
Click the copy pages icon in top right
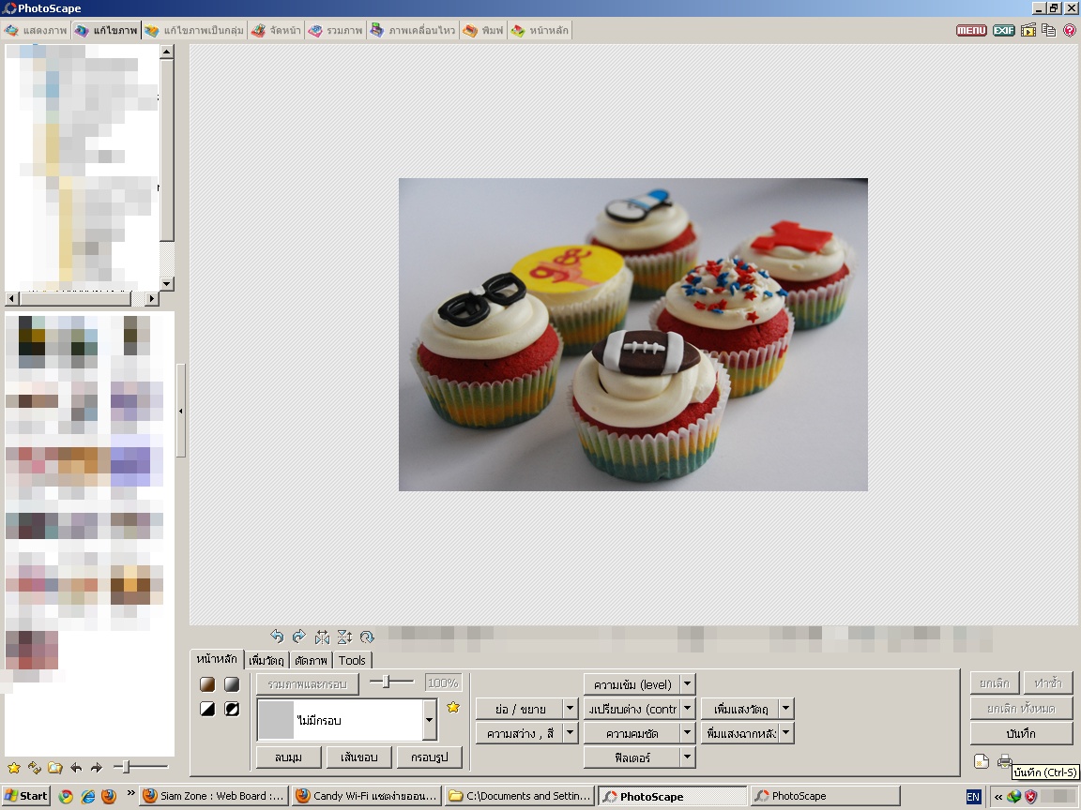tap(1049, 30)
